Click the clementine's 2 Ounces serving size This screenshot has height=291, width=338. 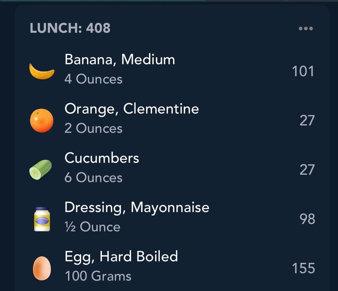93,128
